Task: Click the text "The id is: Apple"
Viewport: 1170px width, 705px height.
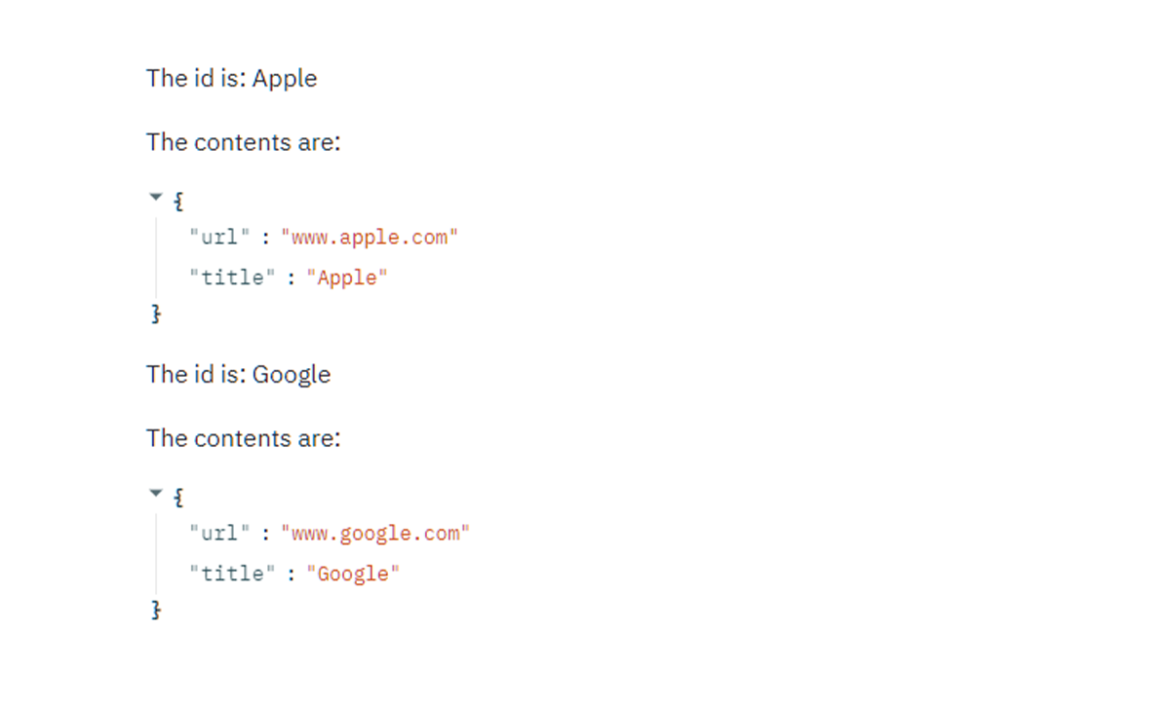Action: (x=232, y=78)
